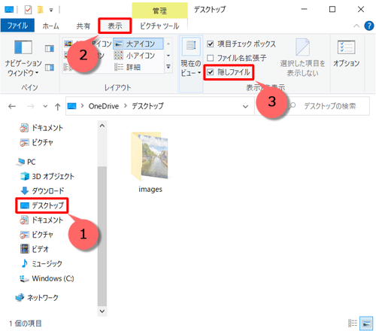The image size is (376, 331).
Task: Open ビデオ folder
Action: coord(35,249)
